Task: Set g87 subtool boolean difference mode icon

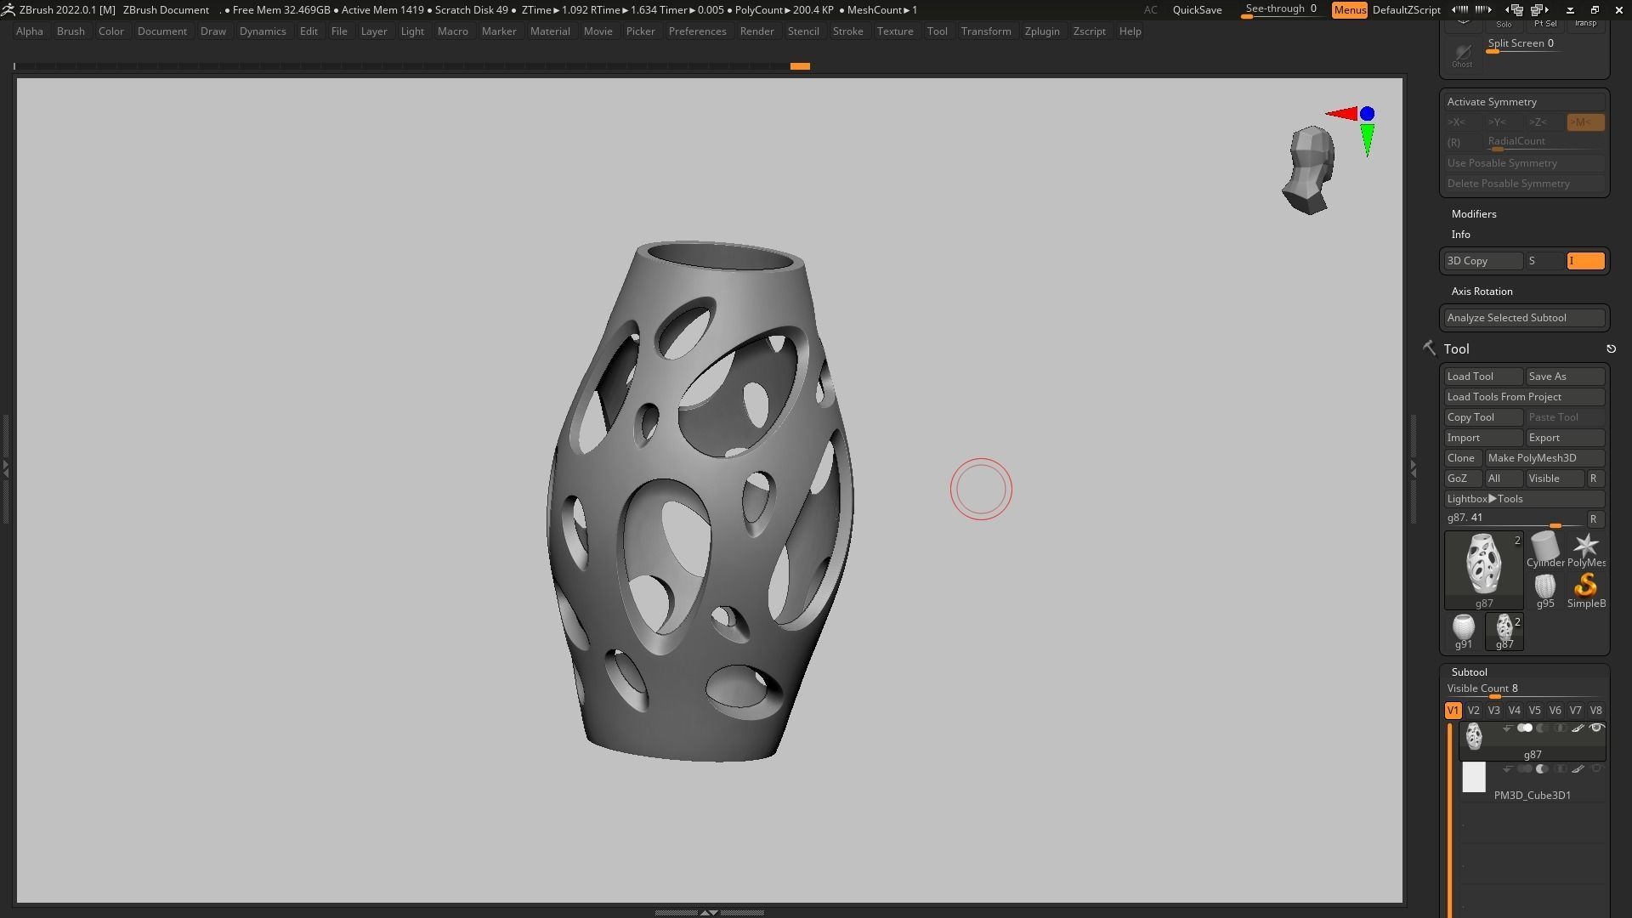Action: point(1543,728)
